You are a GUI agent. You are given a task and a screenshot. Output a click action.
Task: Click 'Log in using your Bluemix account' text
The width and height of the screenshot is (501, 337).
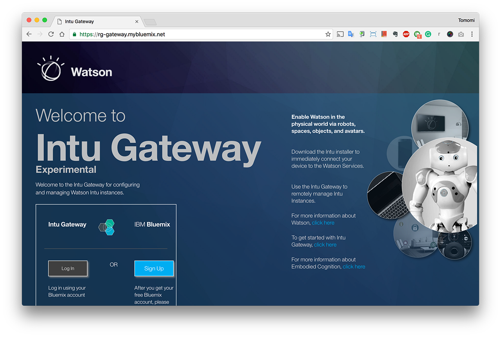click(67, 291)
